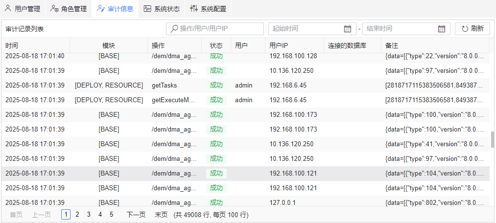The image size is (496, 223).
Task: Click 成功 status in getTasks row
Action: [216, 85]
